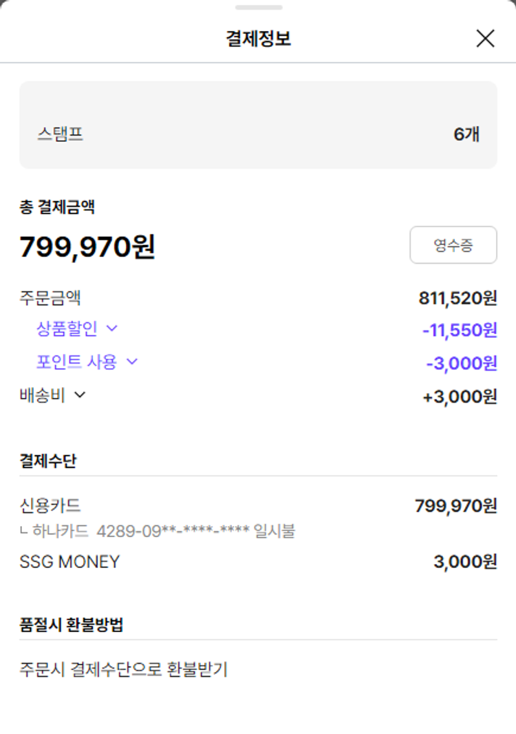Image resolution: width=516 pixels, height=734 pixels.
Task: Click the -3,000원 point usage amount
Action: click(462, 363)
